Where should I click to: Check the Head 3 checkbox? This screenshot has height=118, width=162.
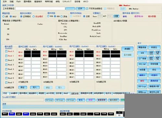pyautogui.click(x=6, y=65)
